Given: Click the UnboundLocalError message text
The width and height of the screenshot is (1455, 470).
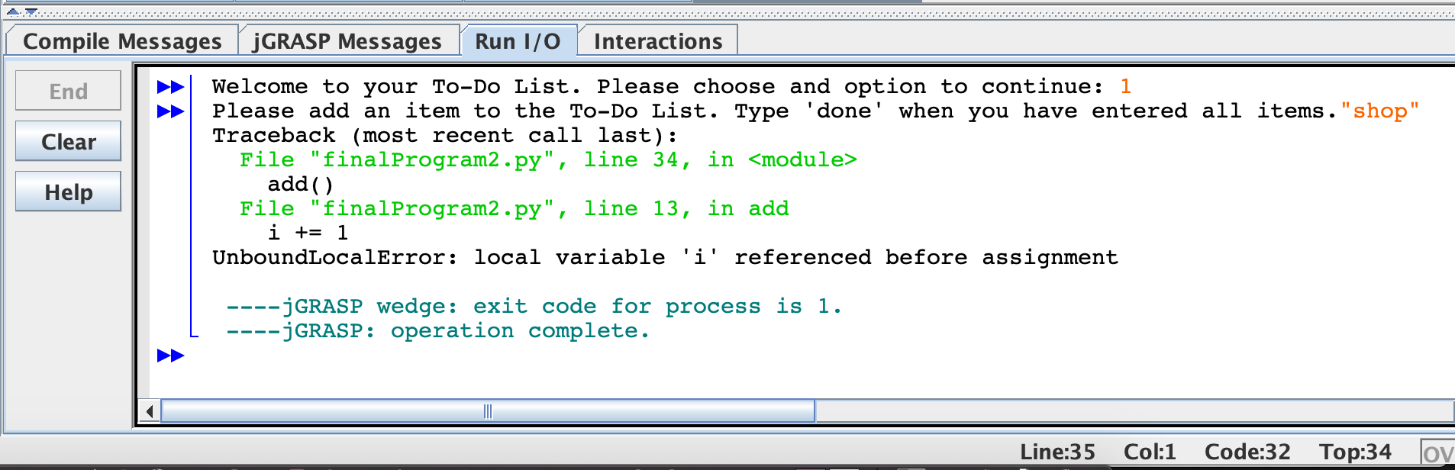Looking at the screenshot, I should [x=665, y=258].
